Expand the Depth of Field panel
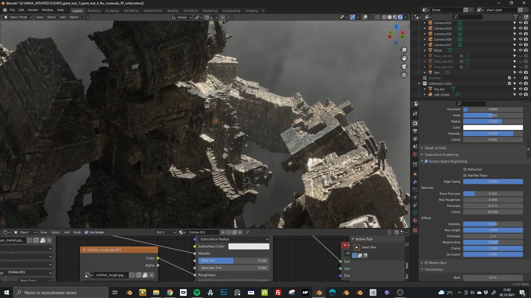This screenshot has width=531, height=298. (435, 148)
